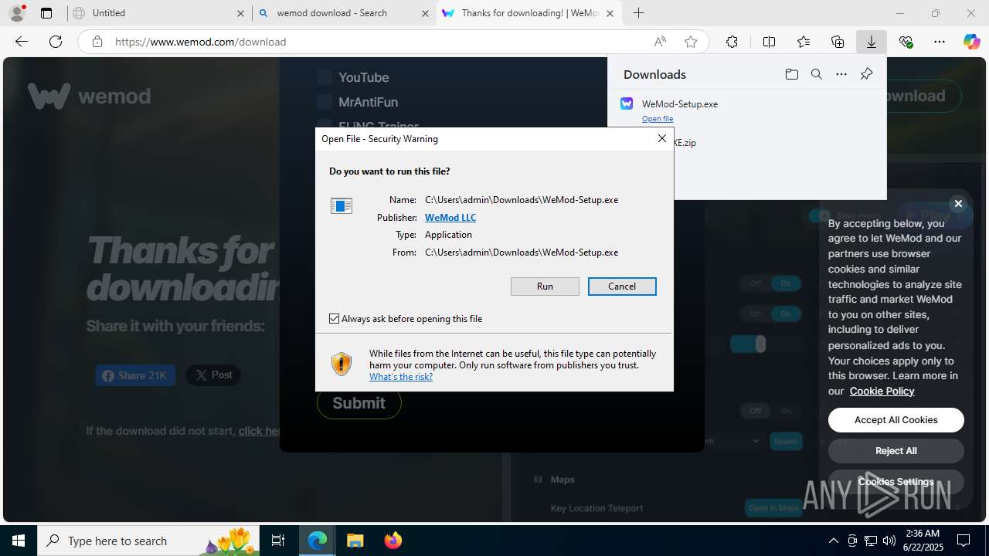Click the Microsoft Edge taskbar icon
This screenshot has width=989, height=556.
coord(318,541)
